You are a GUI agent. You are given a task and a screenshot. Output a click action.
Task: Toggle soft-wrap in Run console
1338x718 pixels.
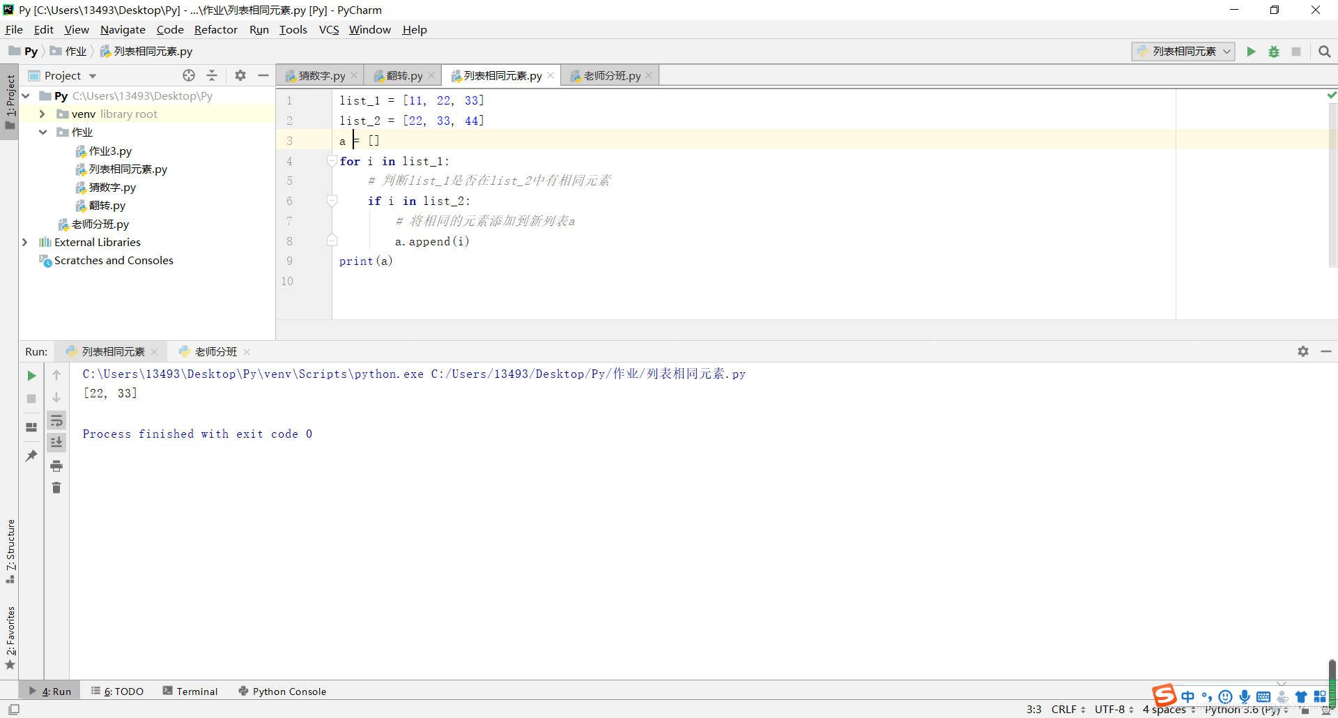(56, 420)
